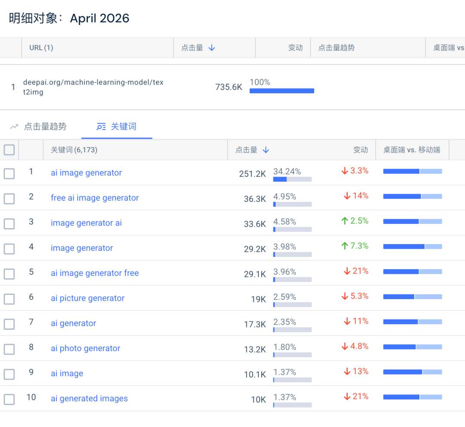Check the box for free ai image generator
Viewport: 465px width, 427px height.
coord(9,199)
